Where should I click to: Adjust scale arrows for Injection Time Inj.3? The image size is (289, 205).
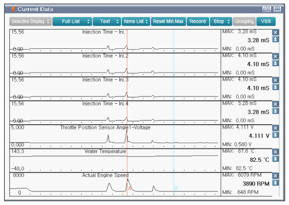click(x=275, y=87)
